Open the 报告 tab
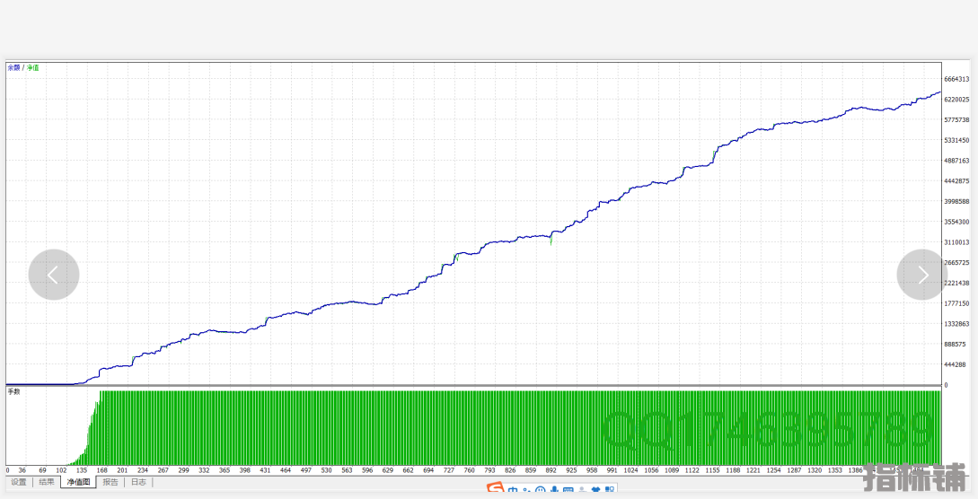The image size is (978, 499). 110,482
